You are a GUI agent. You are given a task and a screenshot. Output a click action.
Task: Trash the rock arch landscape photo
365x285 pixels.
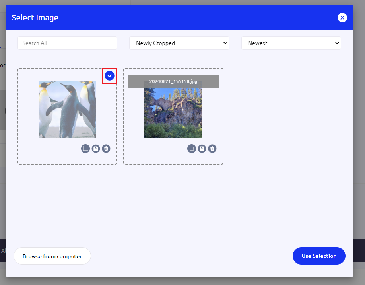(x=212, y=149)
